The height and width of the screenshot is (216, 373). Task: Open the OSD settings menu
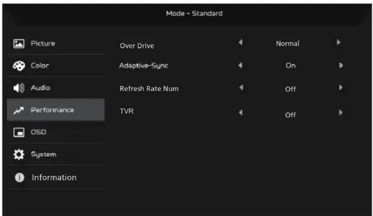[56, 132]
